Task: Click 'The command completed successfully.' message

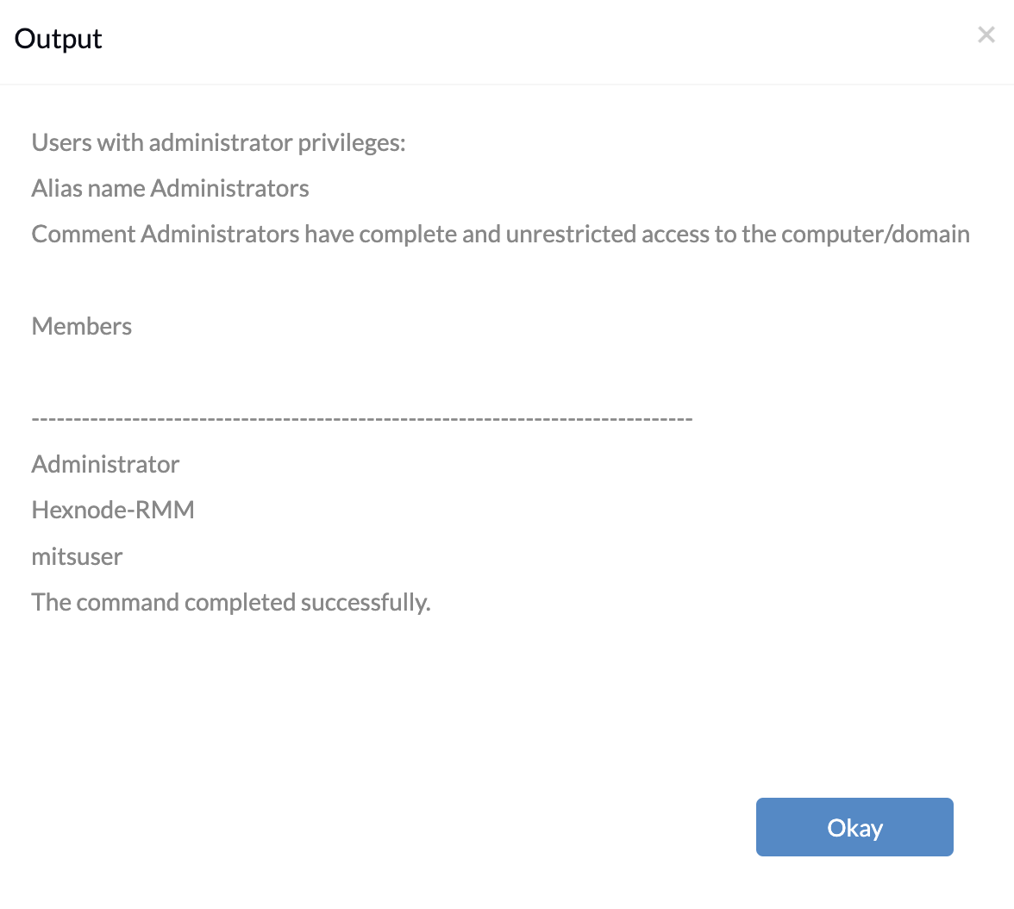Action: [x=231, y=602]
